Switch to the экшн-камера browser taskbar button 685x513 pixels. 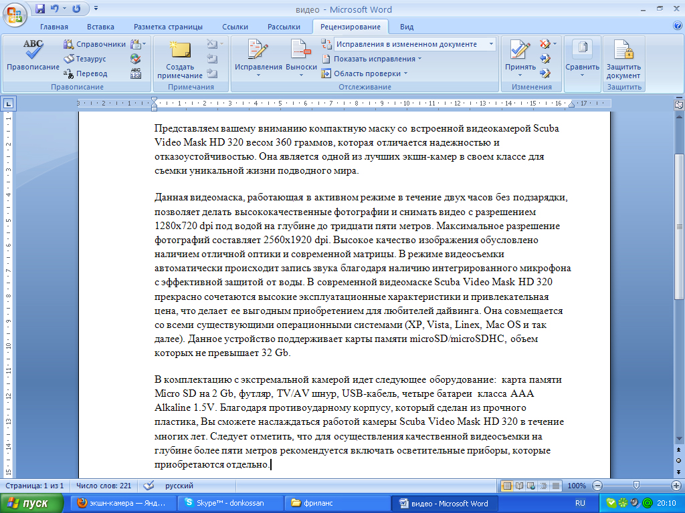point(123,503)
